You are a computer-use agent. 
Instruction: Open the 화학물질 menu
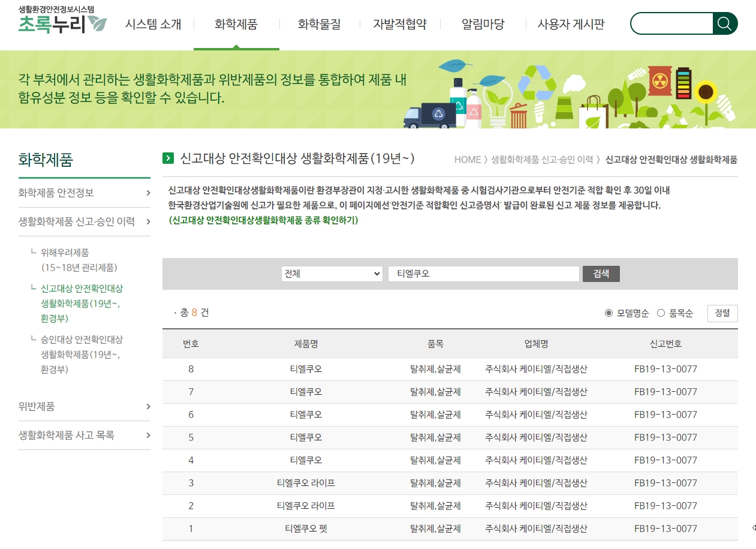tap(319, 25)
